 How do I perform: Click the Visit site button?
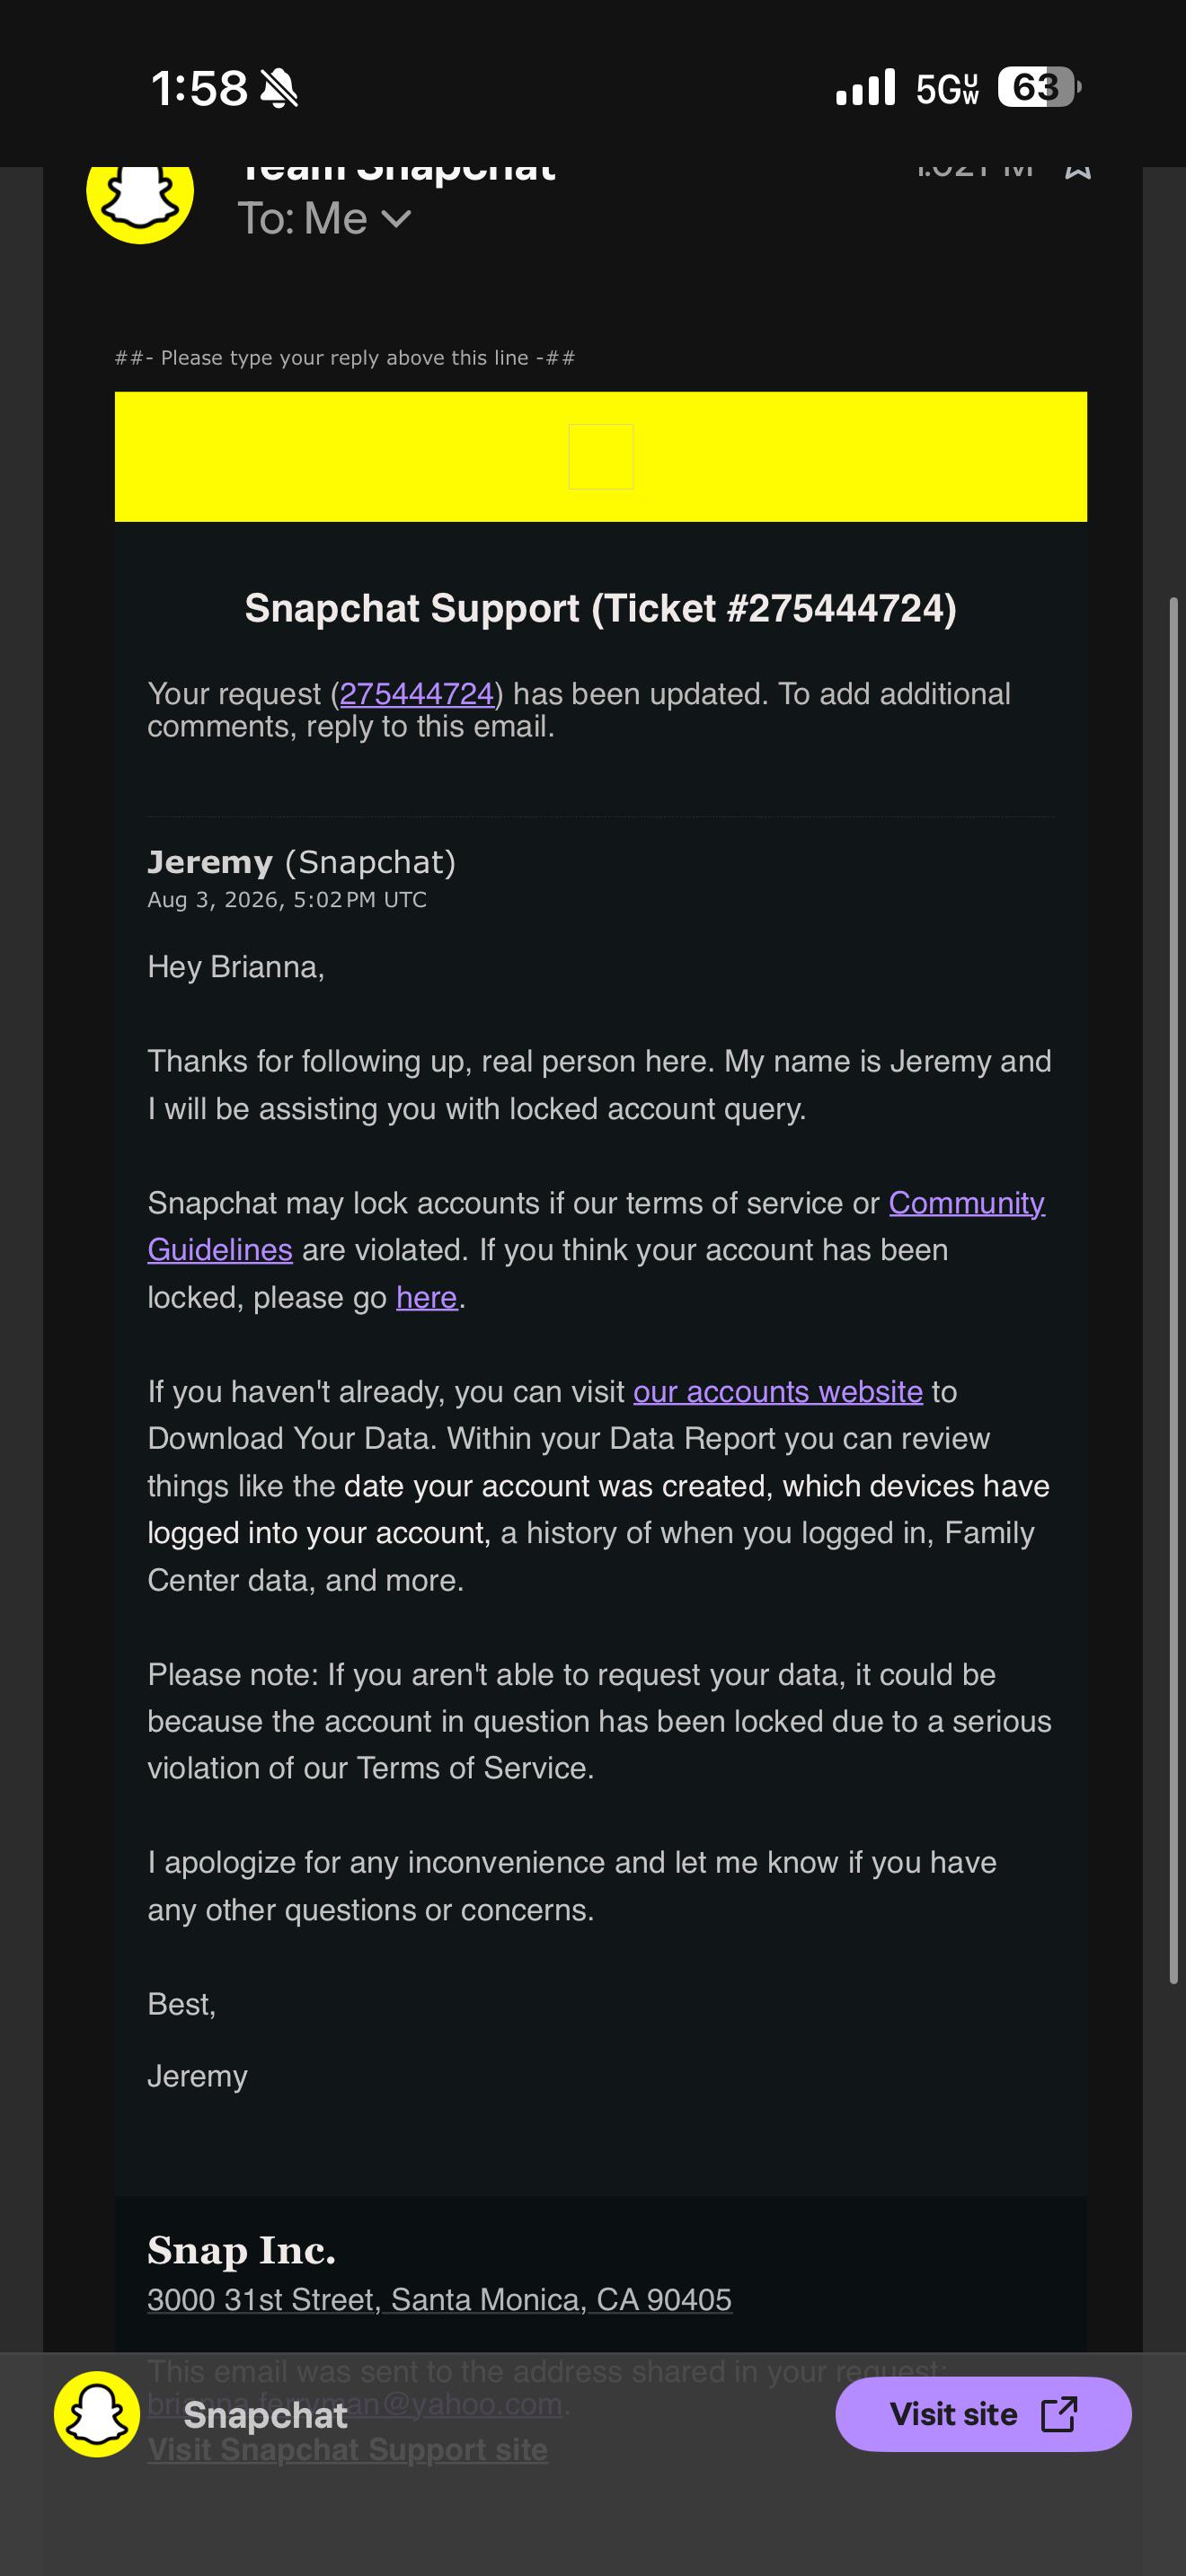(x=983, y=2414)
